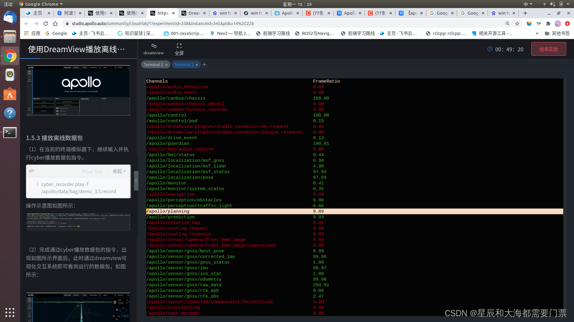
Task: Click the /apollo/perception/obstacles channel
Action: coord(184,200)
